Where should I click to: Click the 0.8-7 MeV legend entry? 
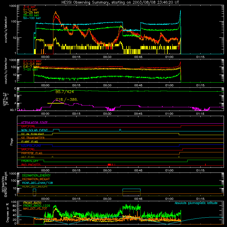tap(31, 67)
